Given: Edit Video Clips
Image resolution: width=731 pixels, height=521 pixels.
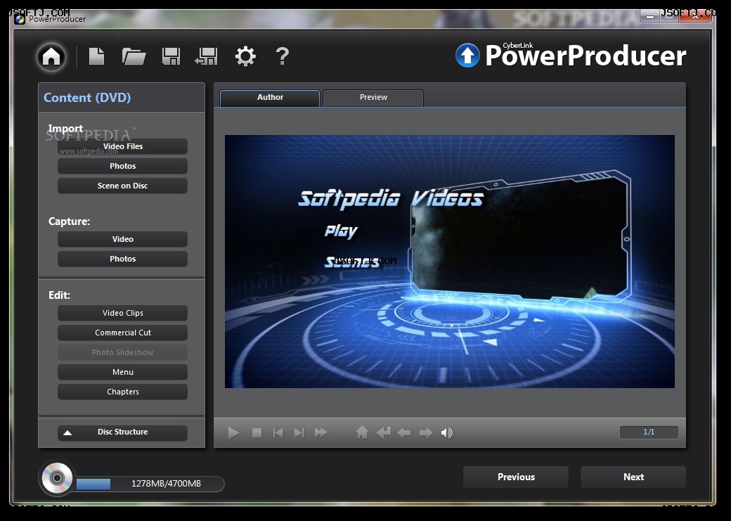Looking at the screenshot, I should (x=122, y=313).
